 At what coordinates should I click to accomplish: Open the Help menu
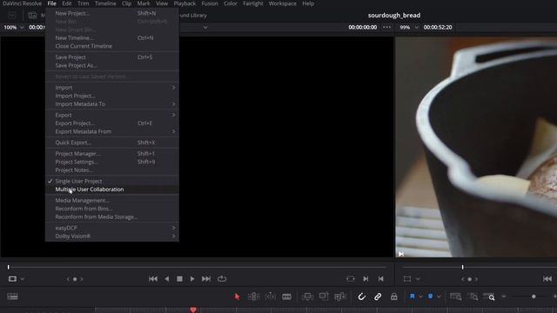pyautogui.click(x=308, y=3)
